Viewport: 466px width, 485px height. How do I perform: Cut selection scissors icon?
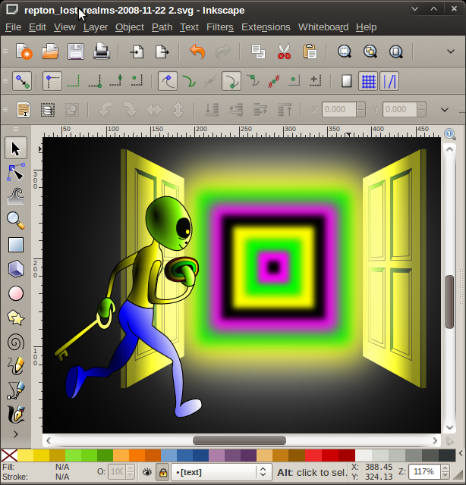pyautogui.click(x=284, y=52)
